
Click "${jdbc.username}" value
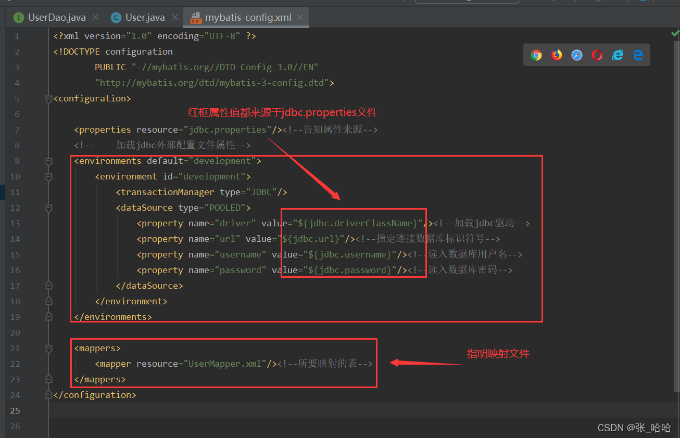(x=350, y=254)
